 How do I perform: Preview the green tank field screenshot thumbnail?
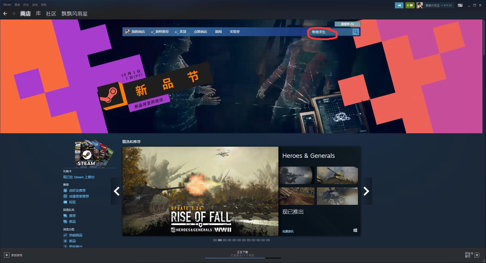337,175
